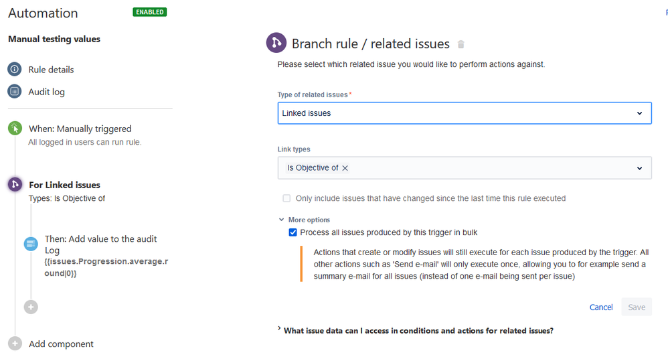Select the 'Then: Add value to the audit Log' step
The image size is (668, 363).
point(100,244)
